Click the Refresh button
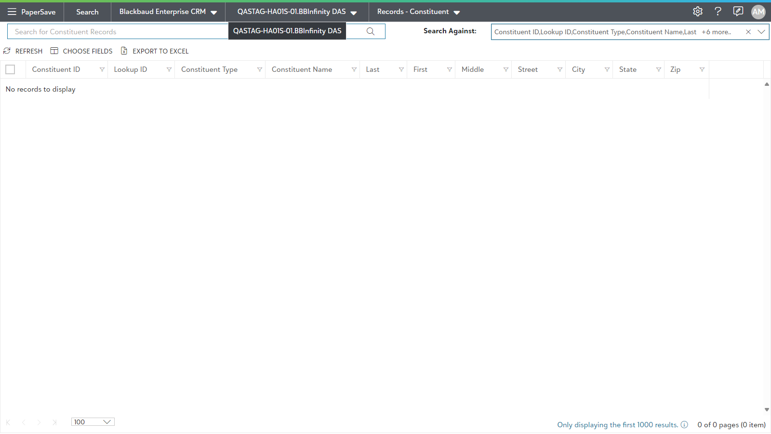The width and height of the screenshot is (771, 434). (23, 51)
